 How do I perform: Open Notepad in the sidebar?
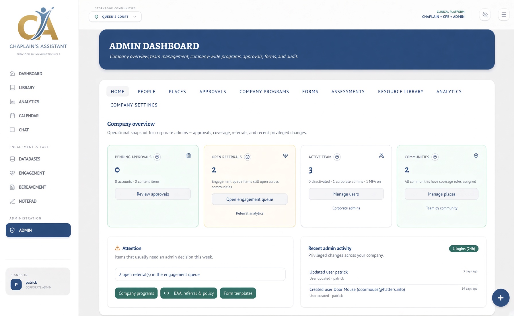click(x=38, y=201)
